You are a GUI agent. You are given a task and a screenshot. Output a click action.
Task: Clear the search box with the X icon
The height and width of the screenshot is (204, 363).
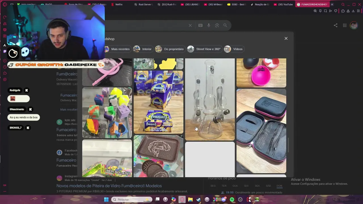190,25
